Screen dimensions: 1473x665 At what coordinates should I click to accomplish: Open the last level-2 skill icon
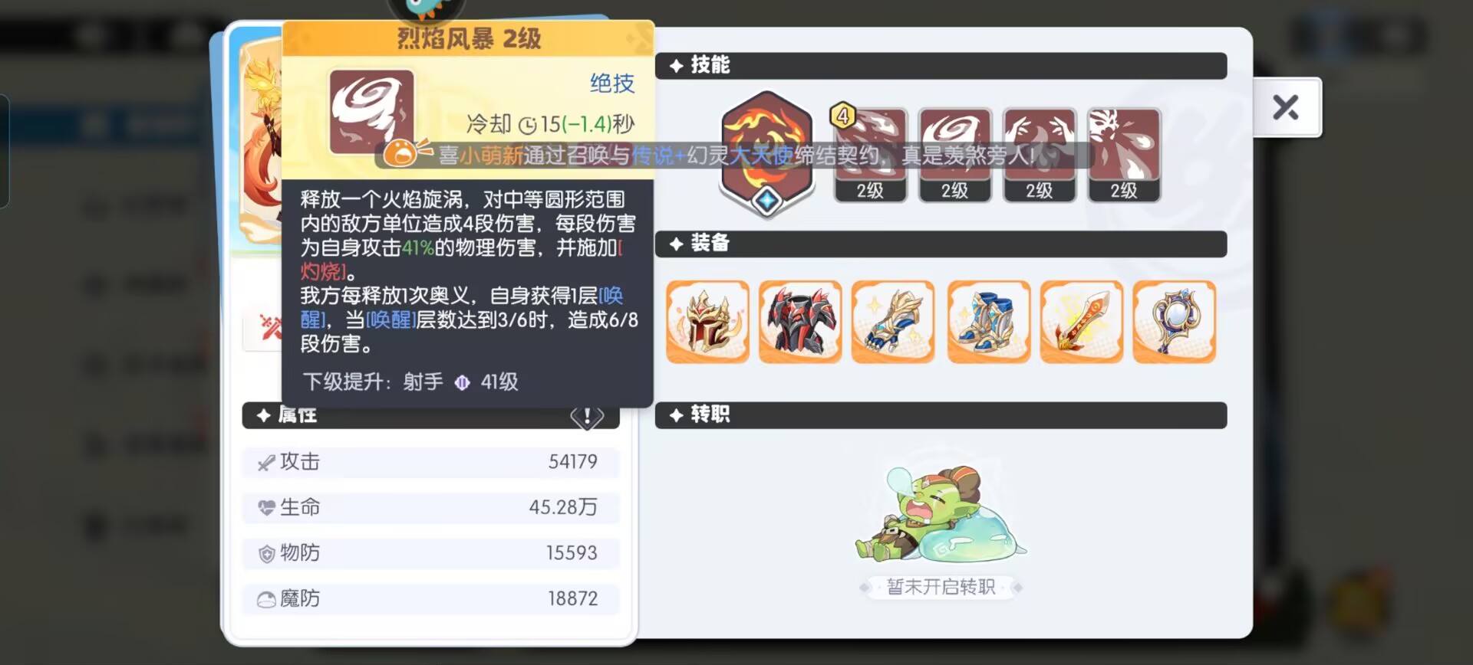(1124, 155)
